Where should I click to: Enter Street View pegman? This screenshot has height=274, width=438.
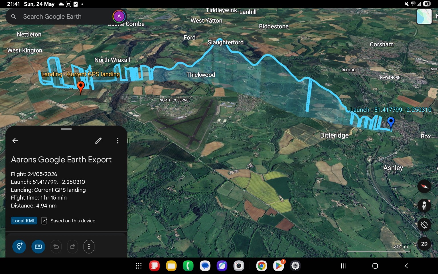(424, 205)
